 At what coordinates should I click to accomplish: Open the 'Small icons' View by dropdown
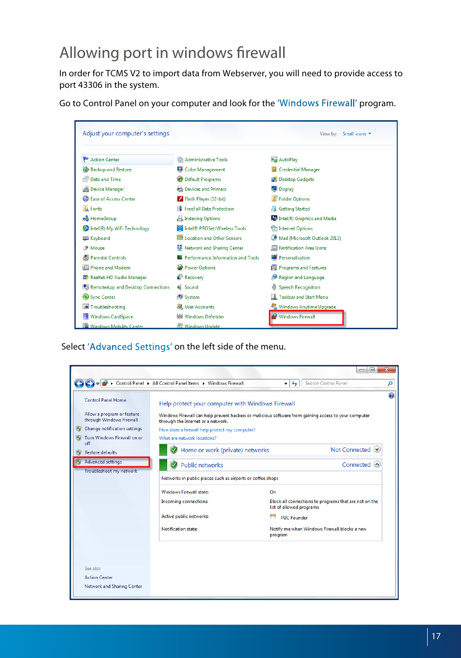tap(357, 134)
